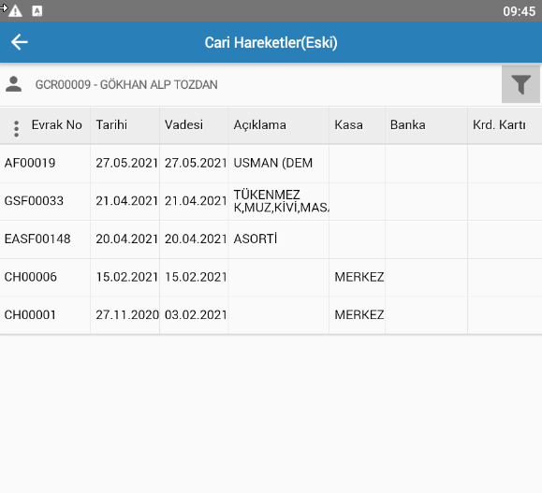This screenshot has height=493, width=542.
Task: Open document EASF00148
Action: coord(271,239)
